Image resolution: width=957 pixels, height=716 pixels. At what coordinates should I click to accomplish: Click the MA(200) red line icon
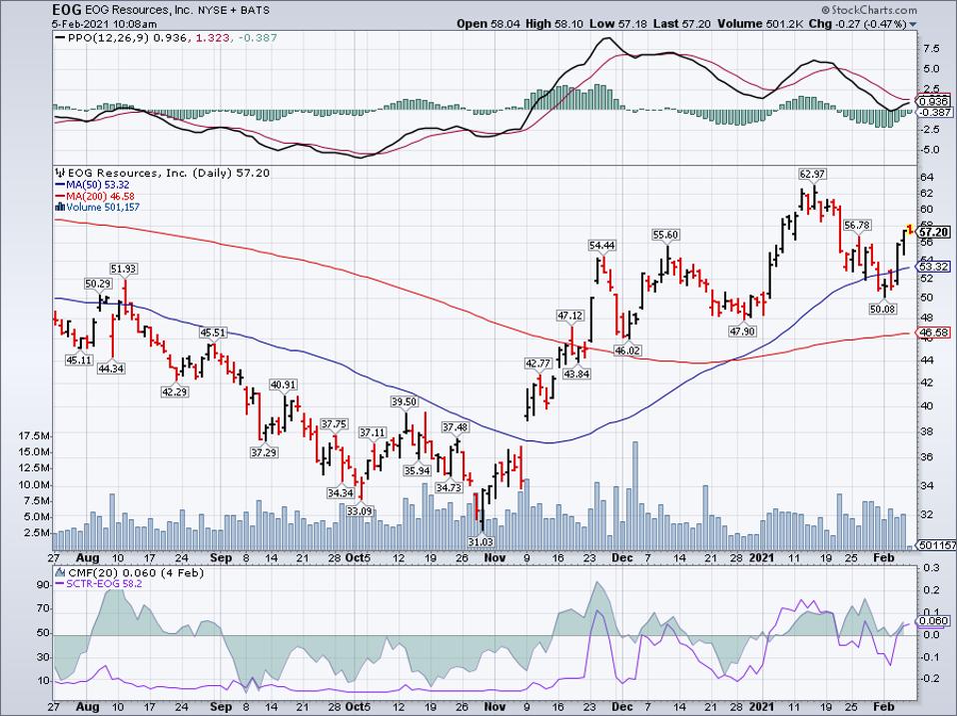pyautogui.click(x=60, y=196)
